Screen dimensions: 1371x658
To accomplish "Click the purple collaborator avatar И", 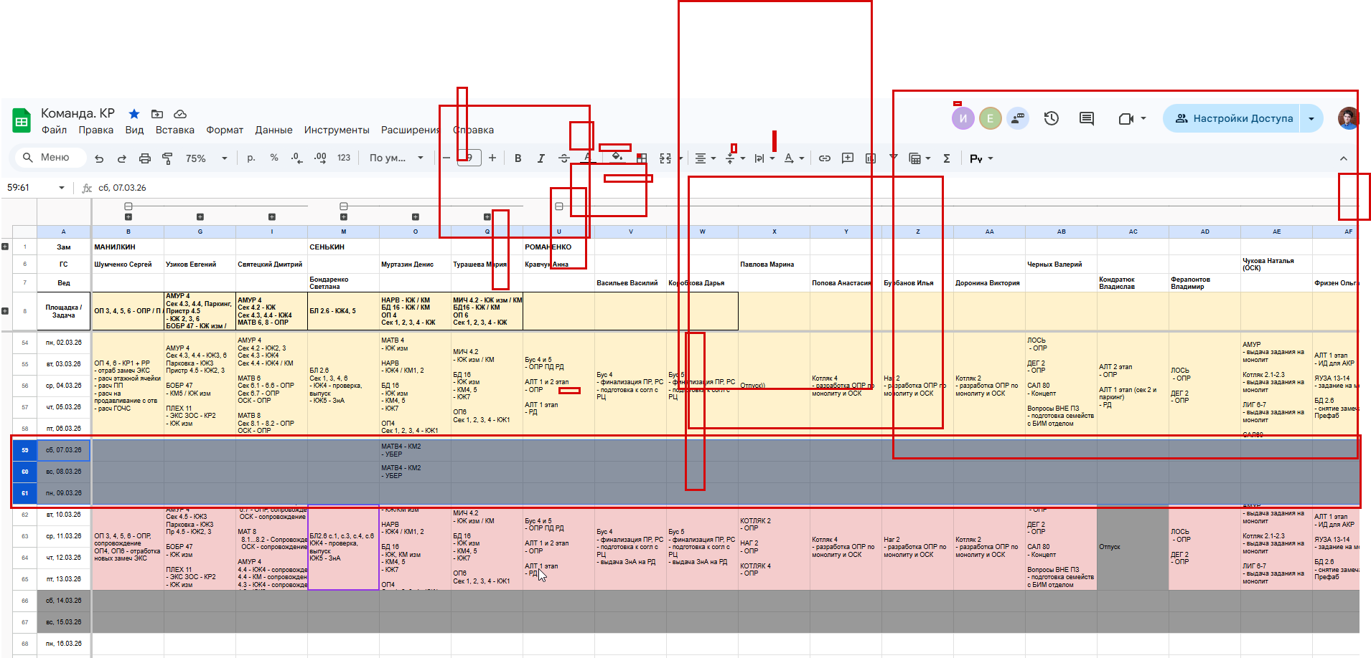I will tap(963, 118).
